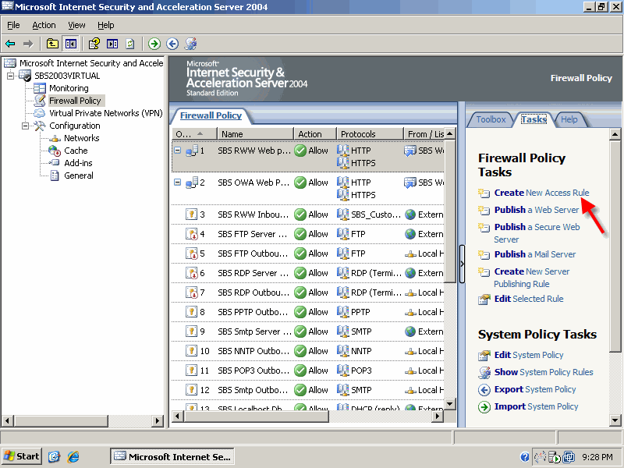Click Edit System Policy link

coord(529,355)
